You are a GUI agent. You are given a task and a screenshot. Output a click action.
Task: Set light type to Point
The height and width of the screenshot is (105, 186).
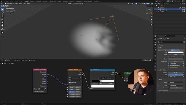[161, 50]
